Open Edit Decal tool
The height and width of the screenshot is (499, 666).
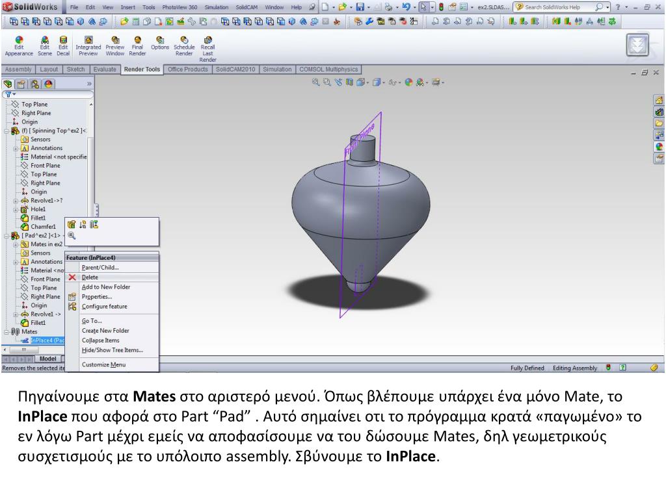click(x=63, y=46)
